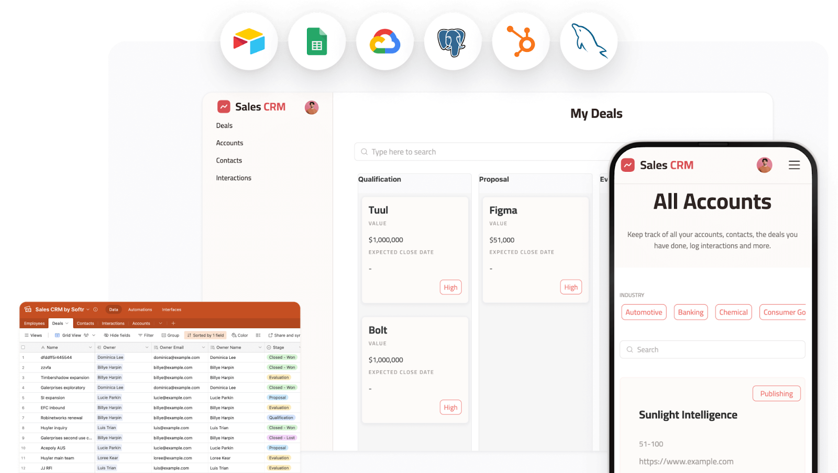This screenshot has height=473, width=838.
Task: Open the Tuul deal card
Action: click(x=415, y=250)
